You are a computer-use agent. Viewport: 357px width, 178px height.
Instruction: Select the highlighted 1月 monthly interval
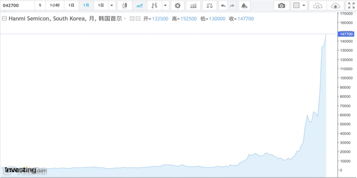pos(86,6)
